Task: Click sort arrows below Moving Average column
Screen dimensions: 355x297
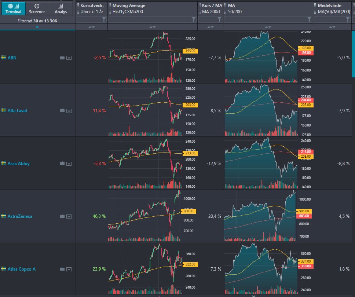Action: 153,27
